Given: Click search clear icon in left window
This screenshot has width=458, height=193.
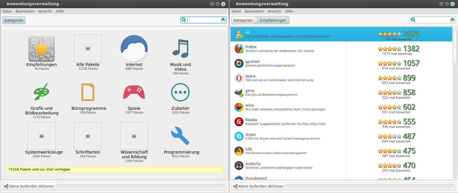Looking at the screenshot, I should click(x=223, y=20).
